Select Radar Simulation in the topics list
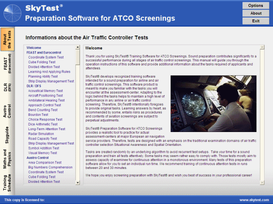Viewport: 273px width, 204px height. click(x=41, y=134)
